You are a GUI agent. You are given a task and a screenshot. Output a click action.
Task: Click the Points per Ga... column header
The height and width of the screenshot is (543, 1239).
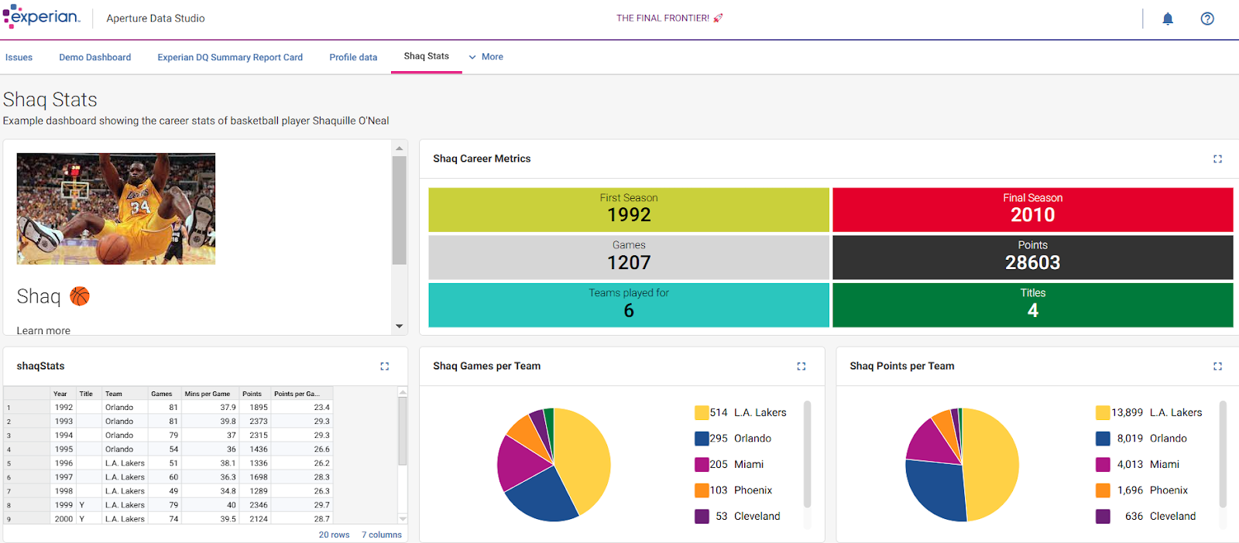[301, 394]
